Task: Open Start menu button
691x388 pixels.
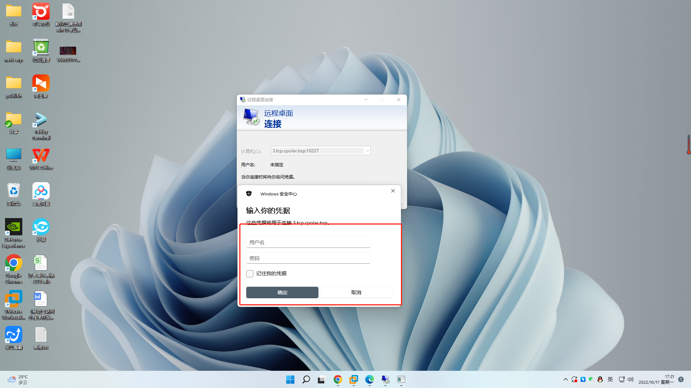Action: pos(290,379)
